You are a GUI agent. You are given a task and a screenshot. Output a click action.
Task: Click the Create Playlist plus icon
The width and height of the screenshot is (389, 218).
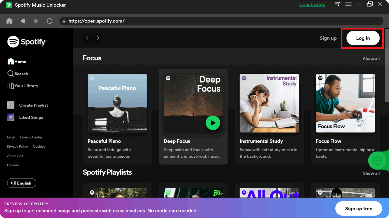[11, 105]
